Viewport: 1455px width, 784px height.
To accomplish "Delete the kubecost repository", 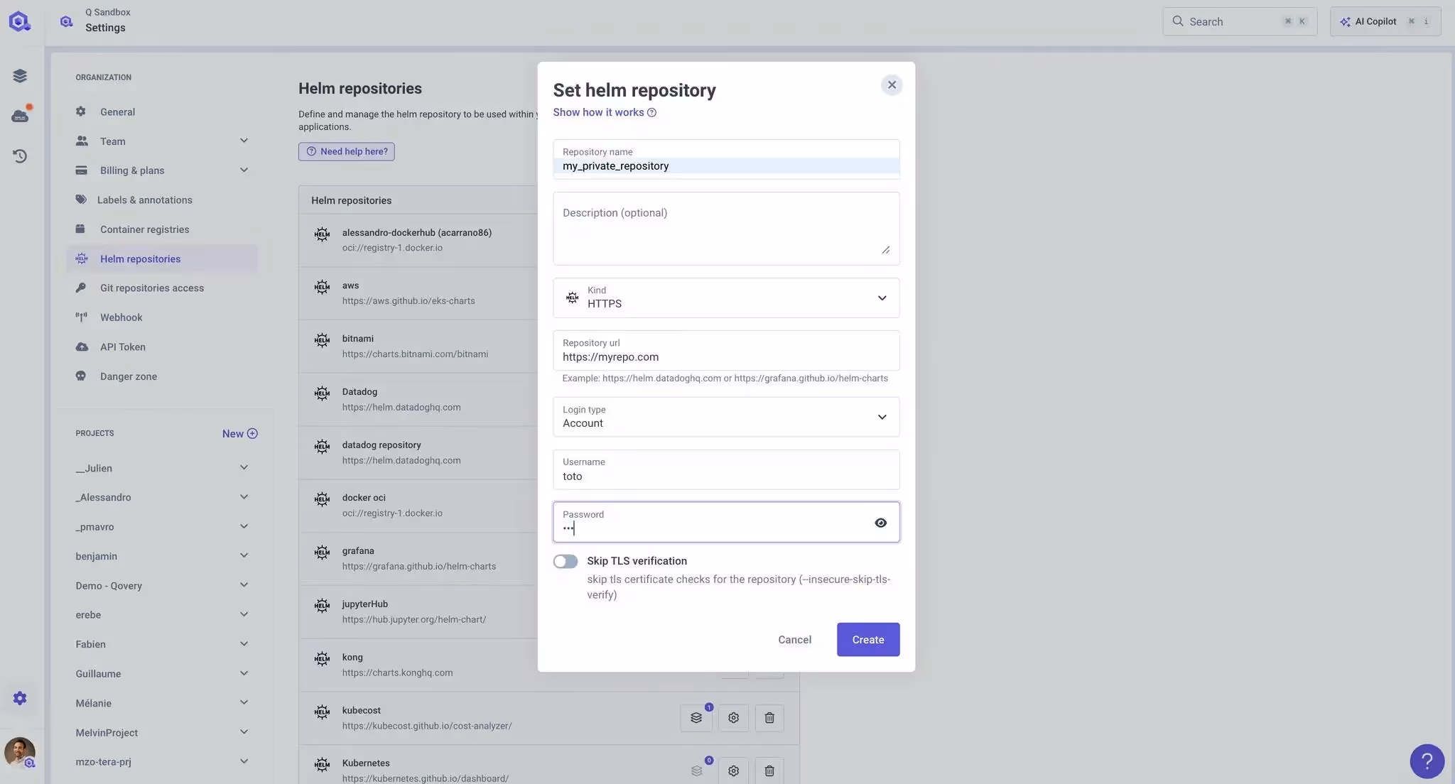I will (x=769, y=718).
